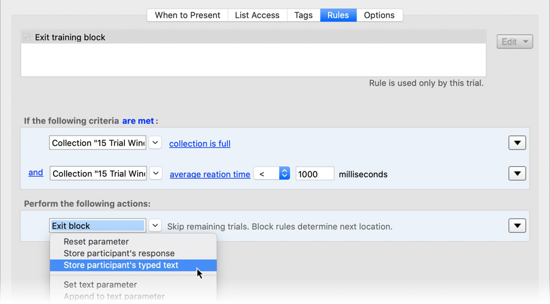Select the Tags tab

303,15
